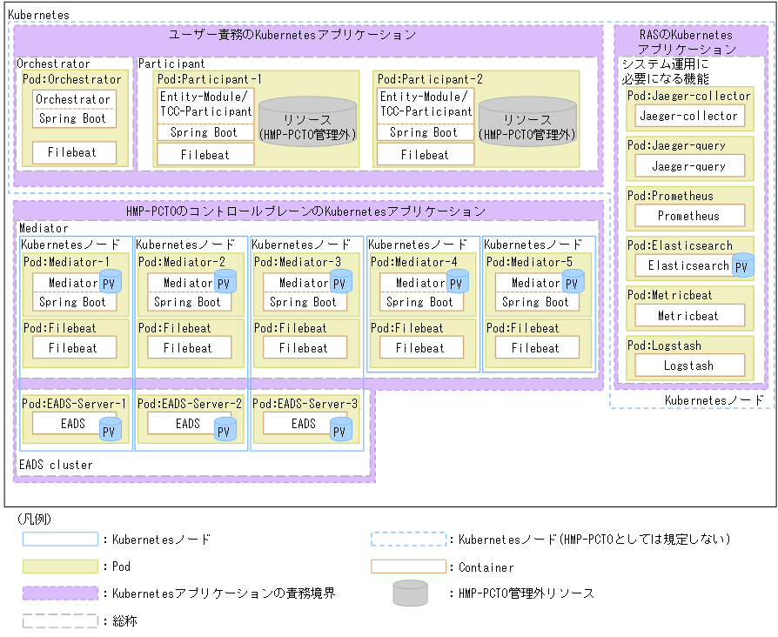Image resolution: width=778 pixels, height=637 pixels.
Task: Toggle the Filebeat container in Pod:Orchestrator
Action: (74, 152)
